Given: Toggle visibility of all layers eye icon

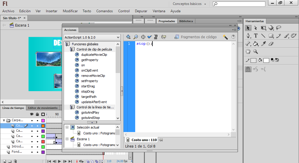Looking at the screenshot, I should (32, 114).
